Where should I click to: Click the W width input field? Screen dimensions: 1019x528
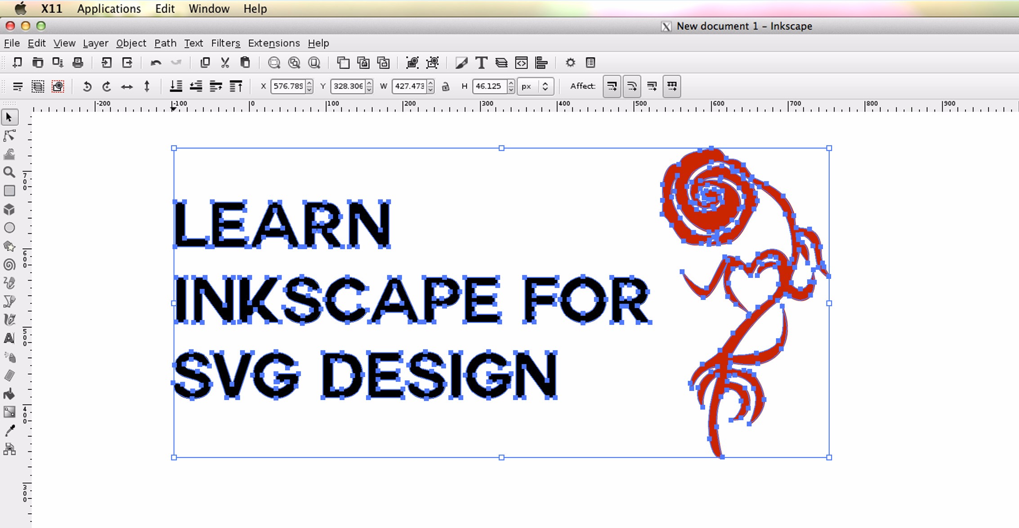(x=410, y=86)
